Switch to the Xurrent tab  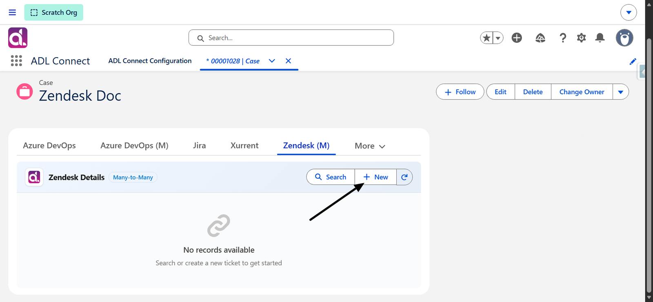click(x=244, y=146)
